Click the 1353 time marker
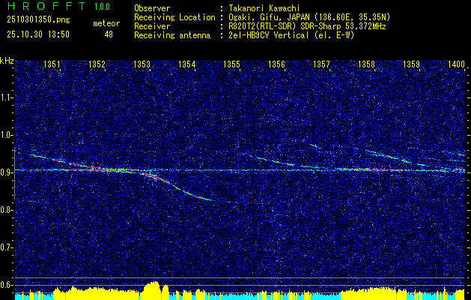471x300 pixels. click(x=142, y=64)
